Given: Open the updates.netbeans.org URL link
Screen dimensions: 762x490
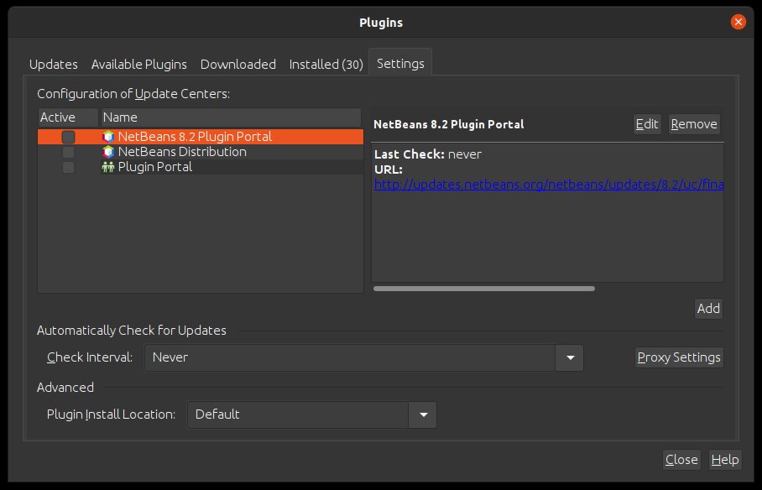Looking at the screenshot, I should [545, 185].
